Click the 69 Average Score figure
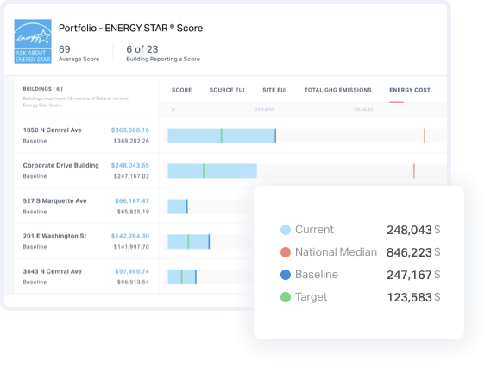This screenshot has width=491, height=368. tap(65, 49)
